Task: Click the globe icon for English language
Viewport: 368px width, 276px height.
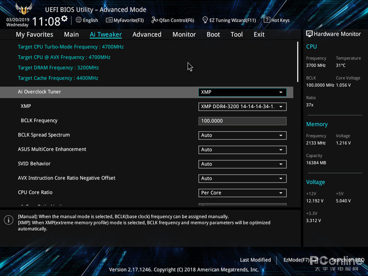Action: click(x=79, y=20)
